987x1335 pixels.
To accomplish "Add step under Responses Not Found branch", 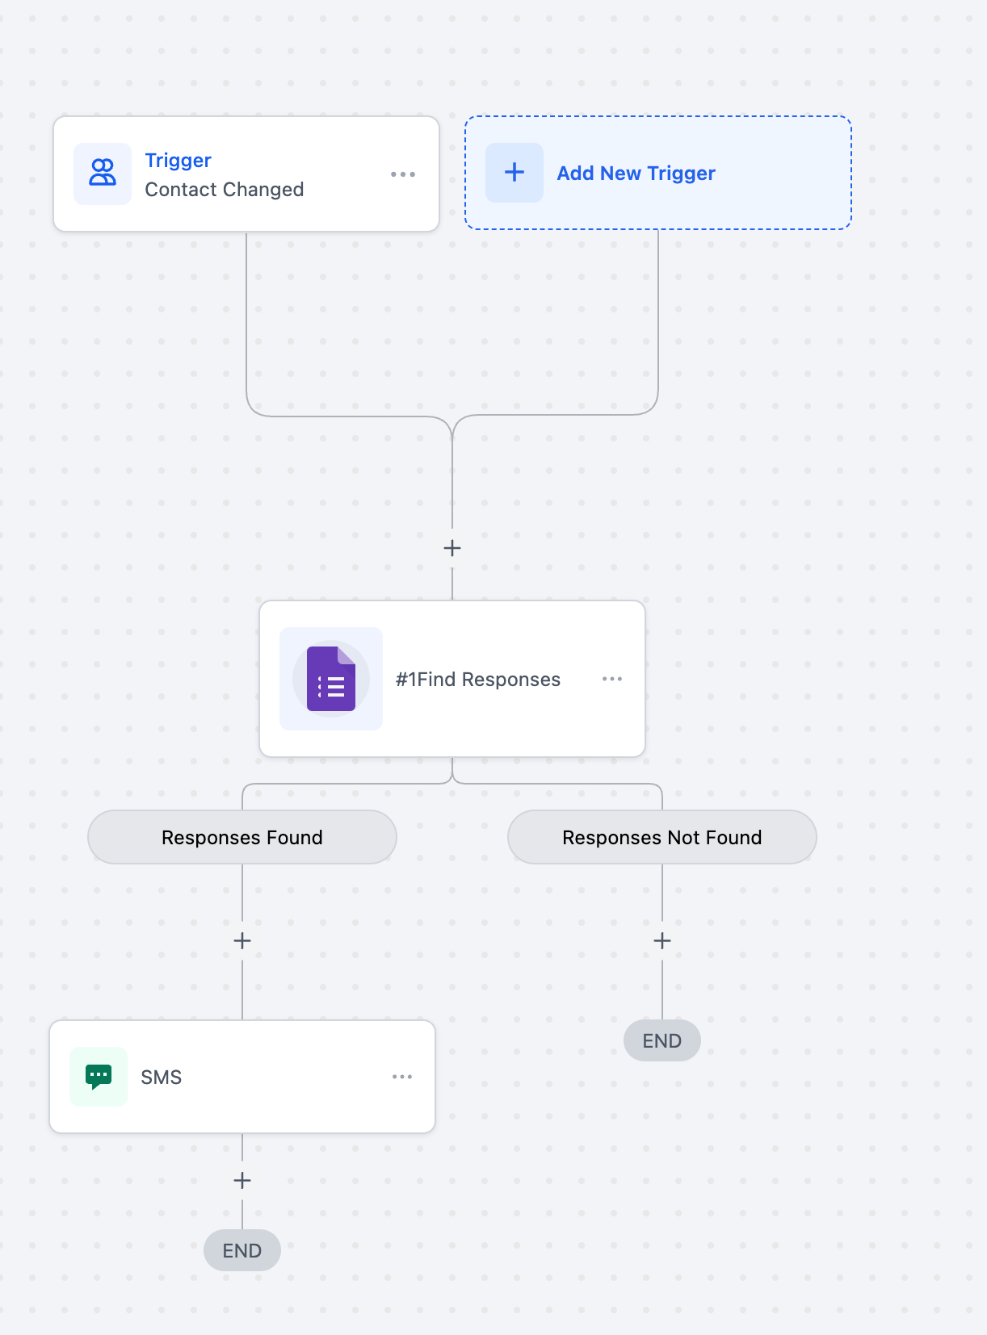I will pos(662,941).
